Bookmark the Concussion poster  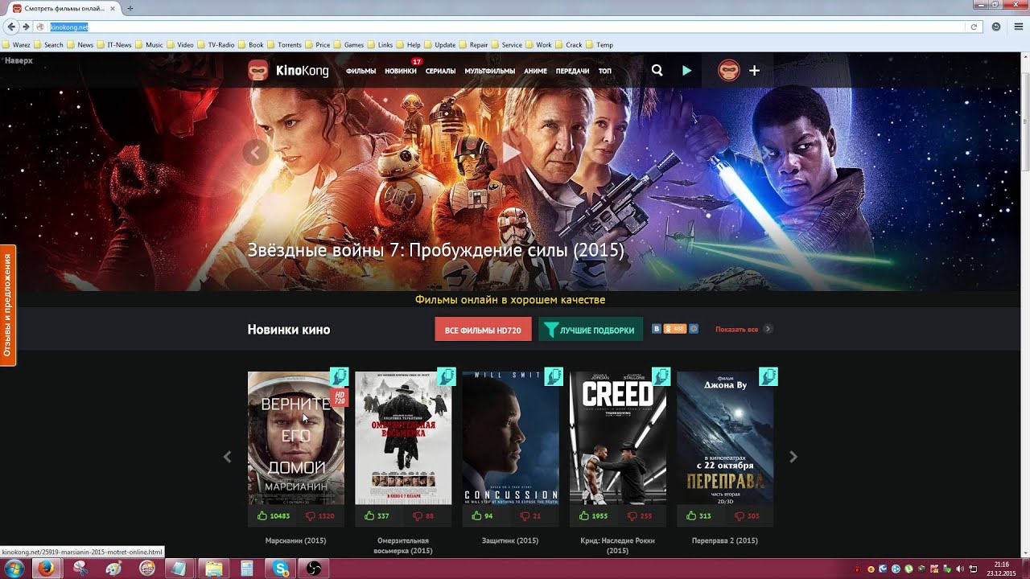point(553,376)
